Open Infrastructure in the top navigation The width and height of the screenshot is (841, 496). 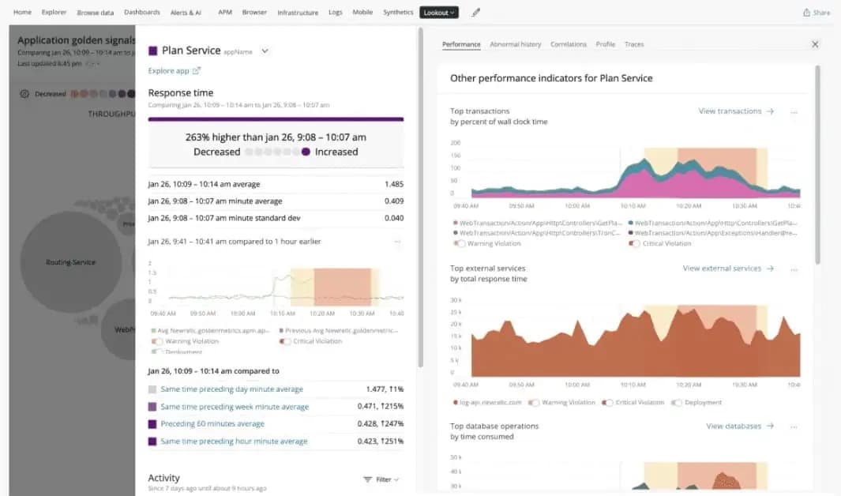click(x=298, y=13)
